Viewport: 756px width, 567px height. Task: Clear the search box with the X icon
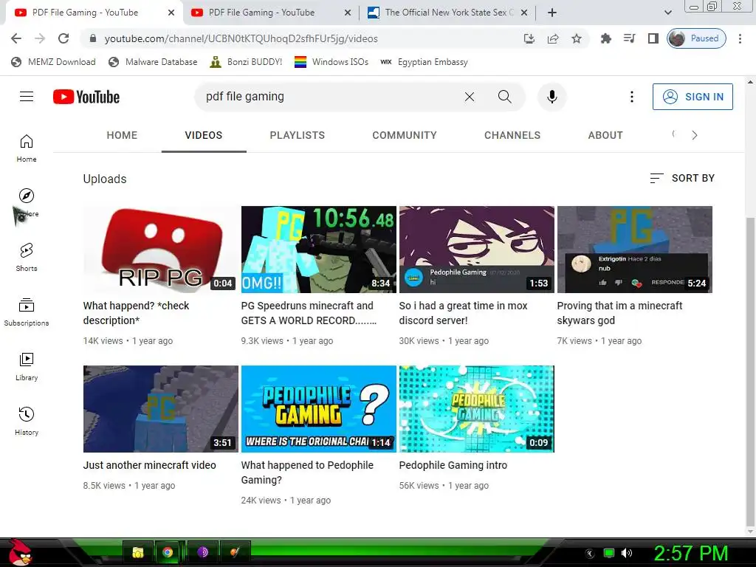[x=469, y=97]
